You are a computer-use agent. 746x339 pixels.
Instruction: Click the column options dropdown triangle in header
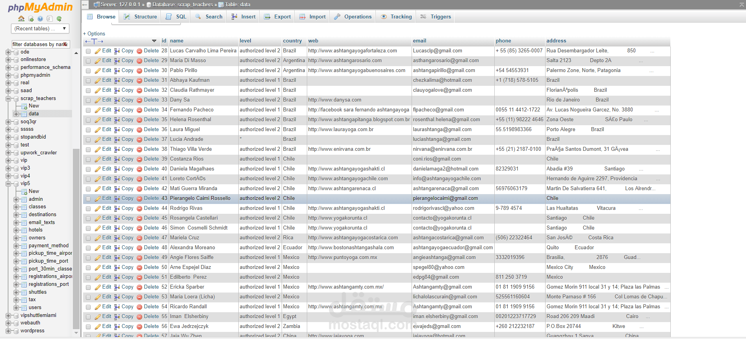pyautogui.click(x=154, y=41)
